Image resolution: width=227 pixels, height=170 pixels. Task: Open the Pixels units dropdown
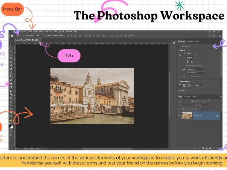click(200, 86)
